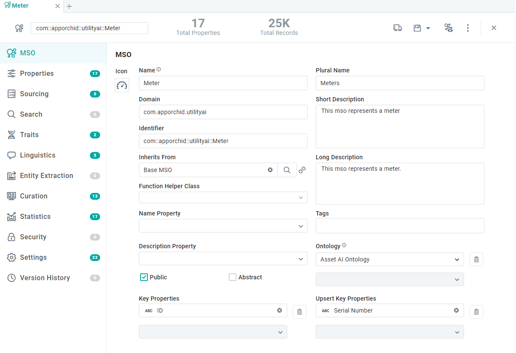Open the save options dropdown arrow

pyautogui.click(x=428, y=28)
